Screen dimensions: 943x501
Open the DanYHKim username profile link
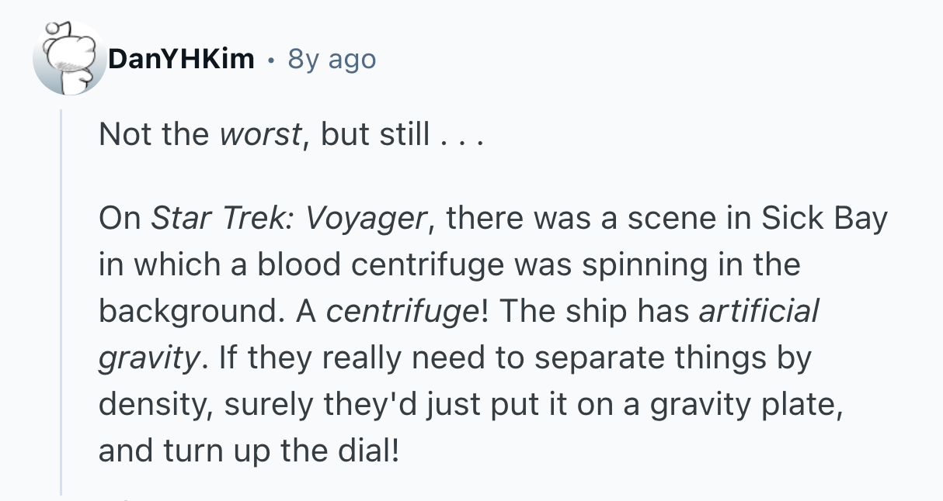(x=181, y=59)
